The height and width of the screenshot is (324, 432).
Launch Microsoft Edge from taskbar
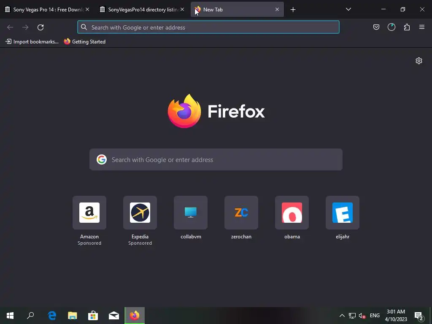tap(52, 316)
